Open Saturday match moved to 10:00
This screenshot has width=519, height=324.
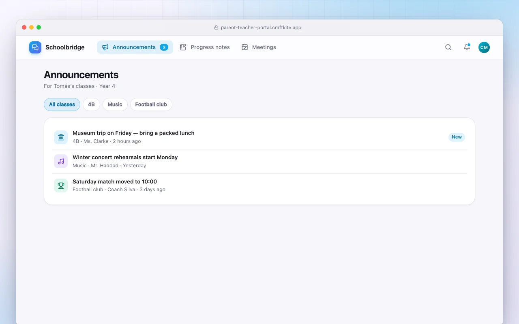pyautogui.click(x=259, y=185)
